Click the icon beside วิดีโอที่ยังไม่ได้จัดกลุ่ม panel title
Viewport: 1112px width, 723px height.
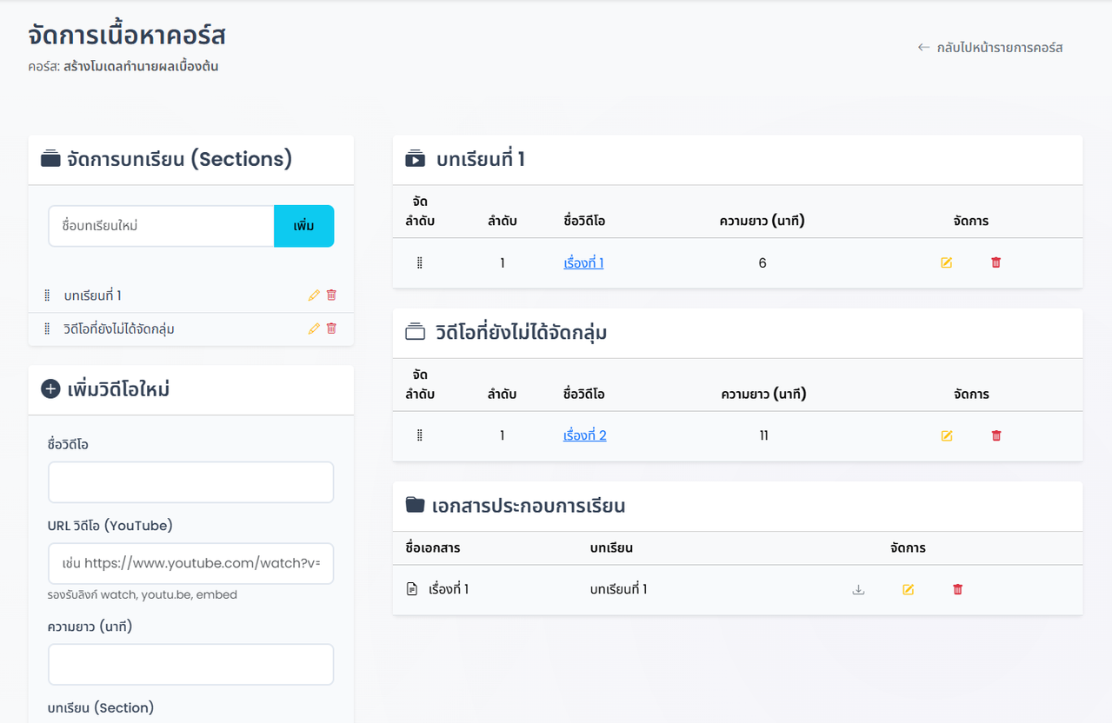416,332
